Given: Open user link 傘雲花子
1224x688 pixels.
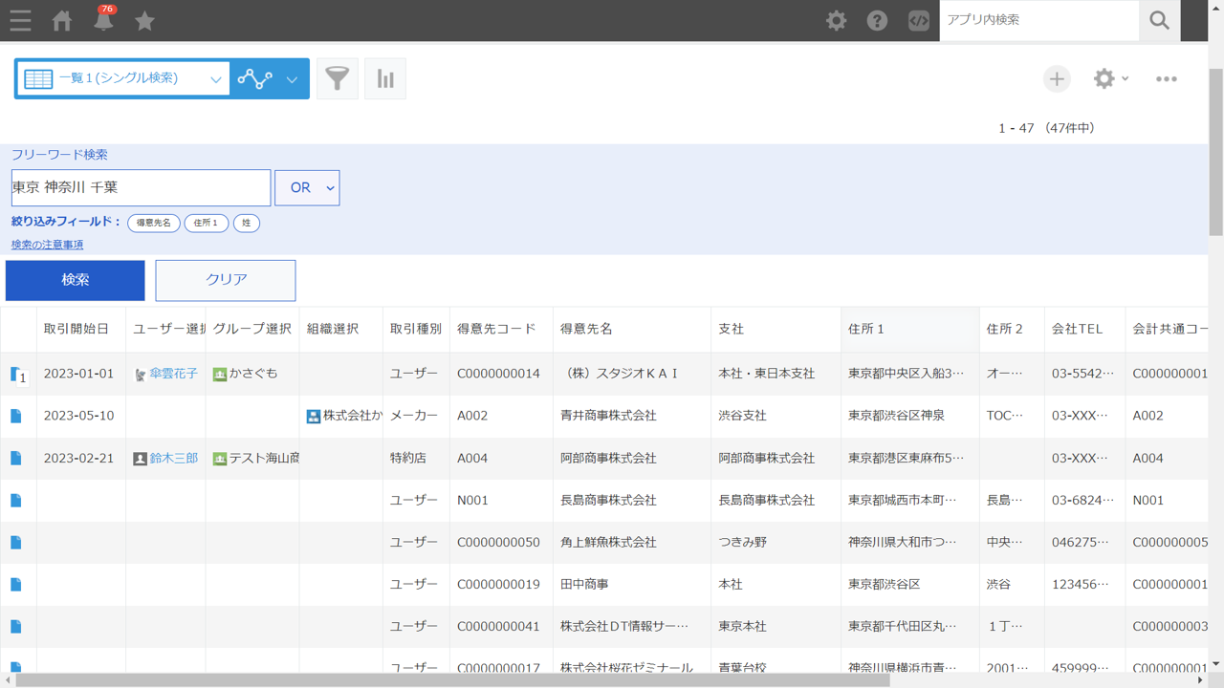Looking at the screenshot, I should 173,374.
